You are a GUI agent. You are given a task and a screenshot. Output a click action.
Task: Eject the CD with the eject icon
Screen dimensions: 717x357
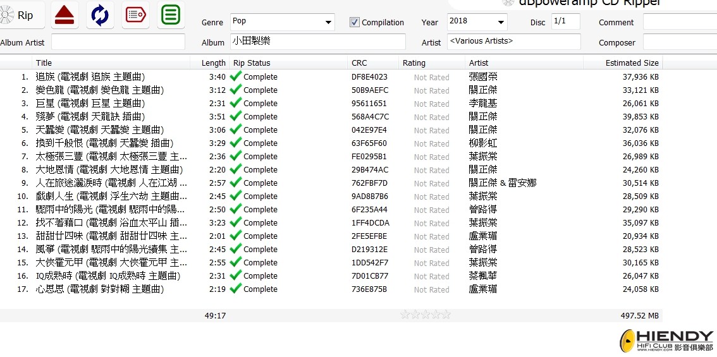click(x=64, y=15)
